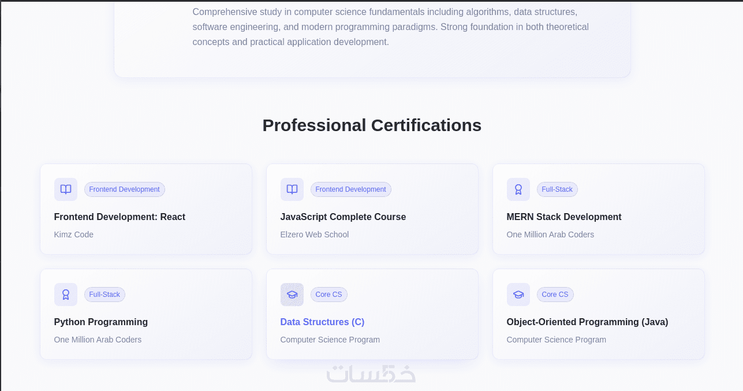Click the graduation cap icon on the Java card

pyautogui.click(x=518, y=295)
